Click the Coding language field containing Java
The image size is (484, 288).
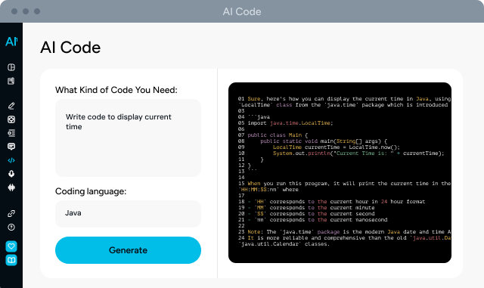click(128, 214)
